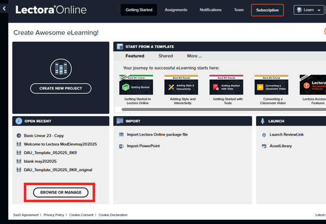Click the AssetLibrary icon
The image size is (326, 224).
point(264,146)
